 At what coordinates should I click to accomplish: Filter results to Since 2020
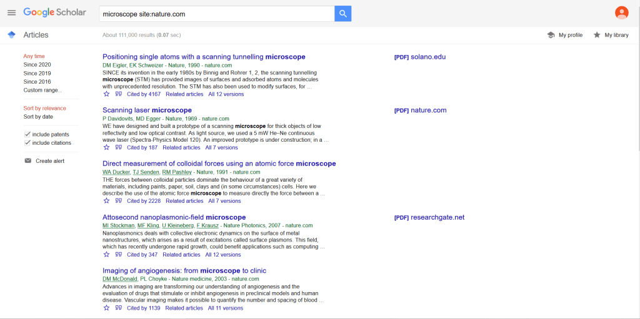point(37,65)
